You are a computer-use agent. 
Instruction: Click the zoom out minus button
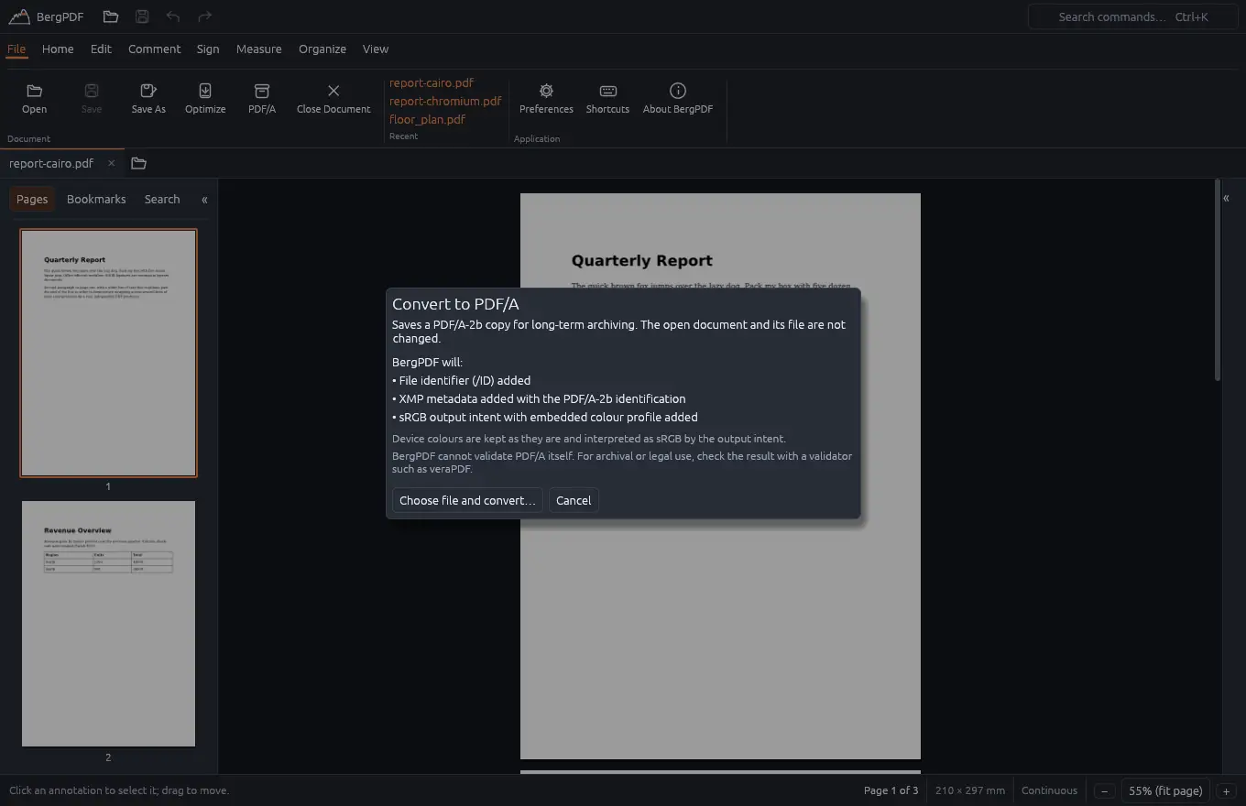pyautogui.click(x=1105, y=790)
